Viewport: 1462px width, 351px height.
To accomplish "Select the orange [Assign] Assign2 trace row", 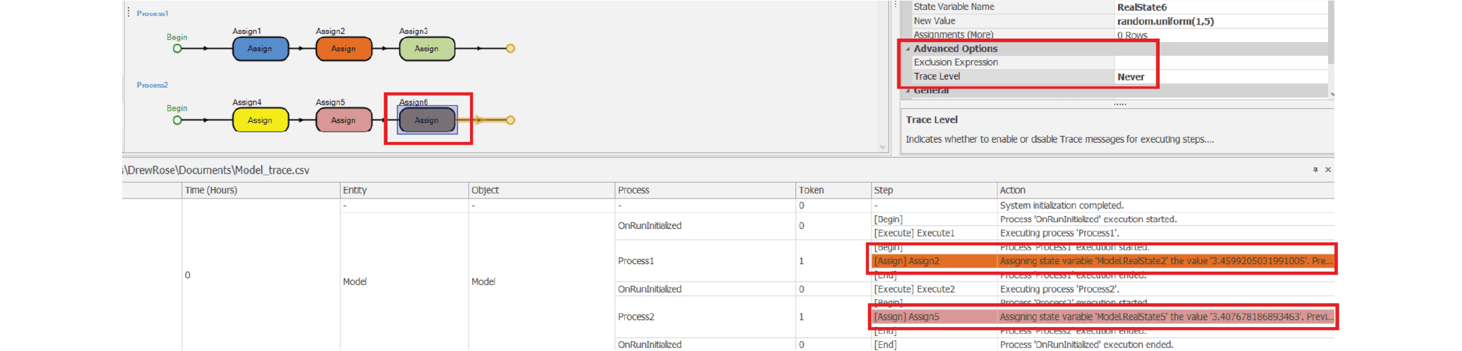I will point(1102,261).
